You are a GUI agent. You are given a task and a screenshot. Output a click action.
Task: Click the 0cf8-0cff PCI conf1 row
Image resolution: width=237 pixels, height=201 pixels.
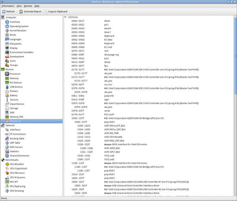click(x=149, y=115)
